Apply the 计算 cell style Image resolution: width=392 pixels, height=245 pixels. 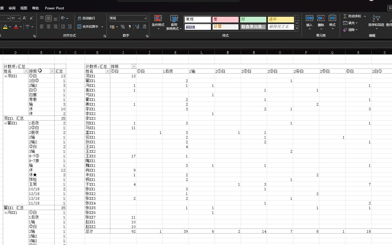pos(226,27)
